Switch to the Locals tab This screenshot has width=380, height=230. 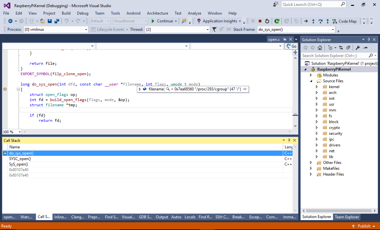[190, 217]
